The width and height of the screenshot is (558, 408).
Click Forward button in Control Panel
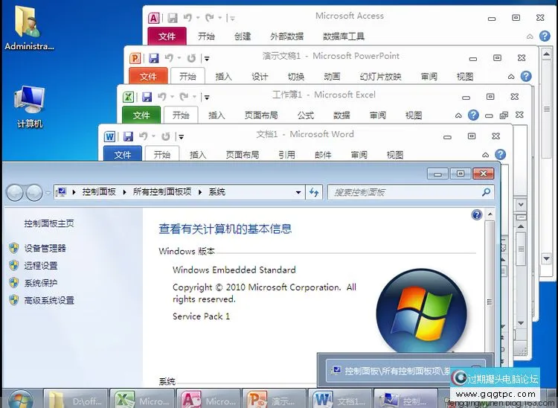click(x=34, y=193)
